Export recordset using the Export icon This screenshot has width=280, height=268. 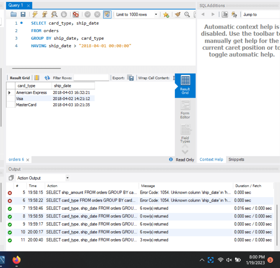[130, 78]
